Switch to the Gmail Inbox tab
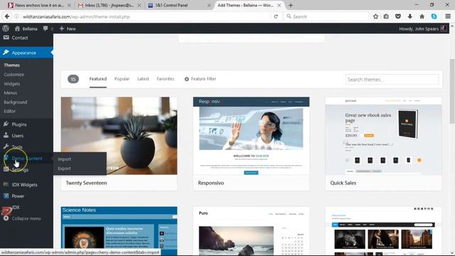 pyautogui.click(x=109, y=5)
